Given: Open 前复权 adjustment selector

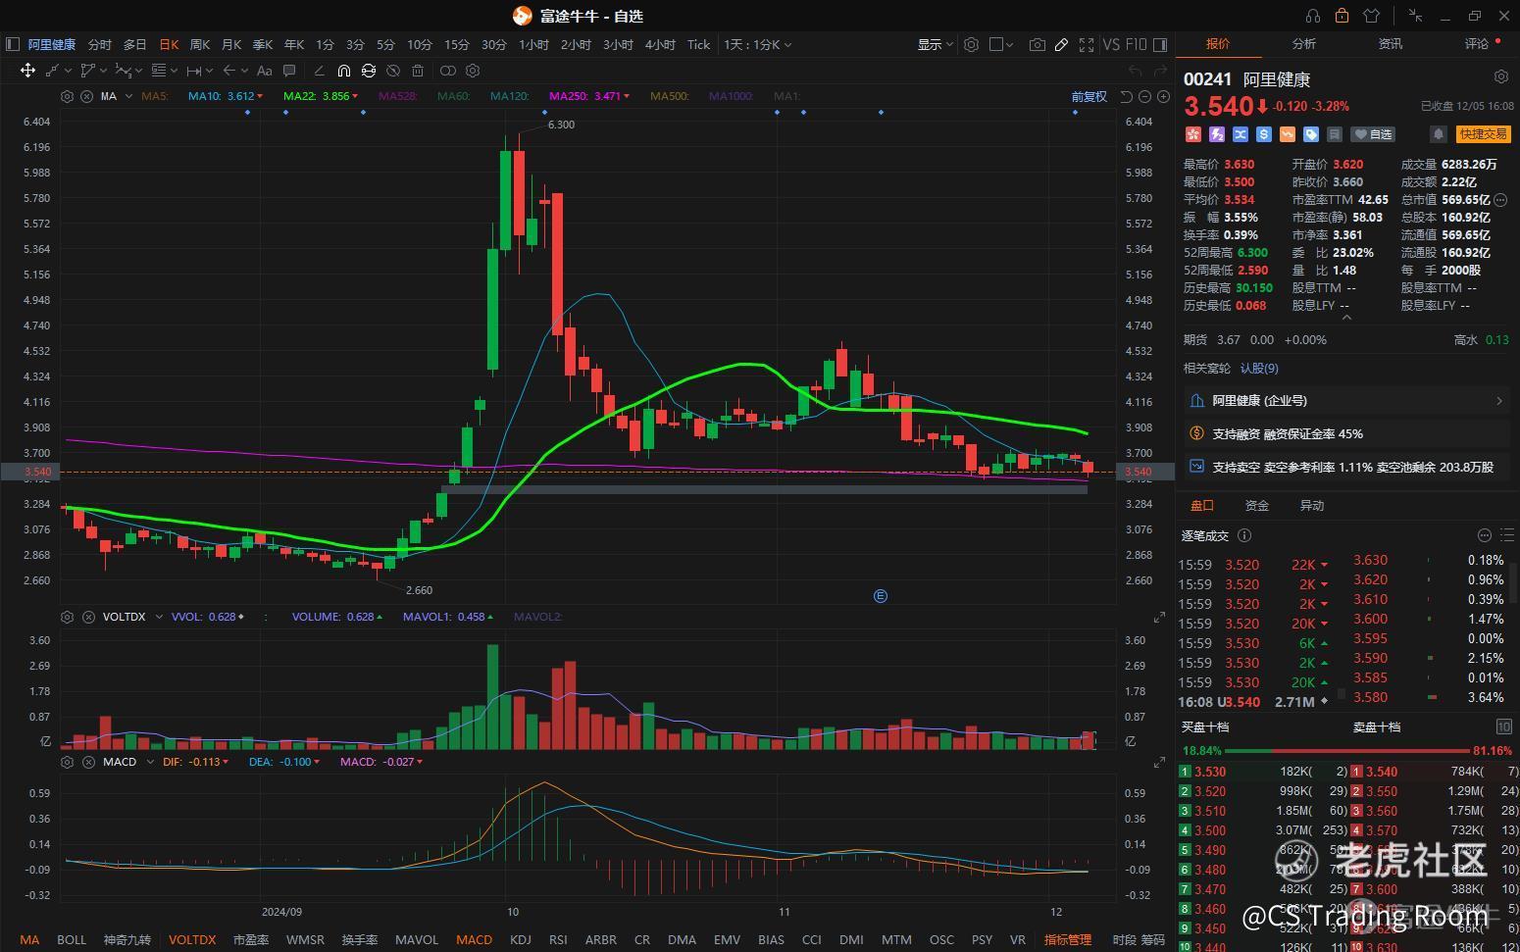Looking at the screenshot, I should coord(1089,96).
